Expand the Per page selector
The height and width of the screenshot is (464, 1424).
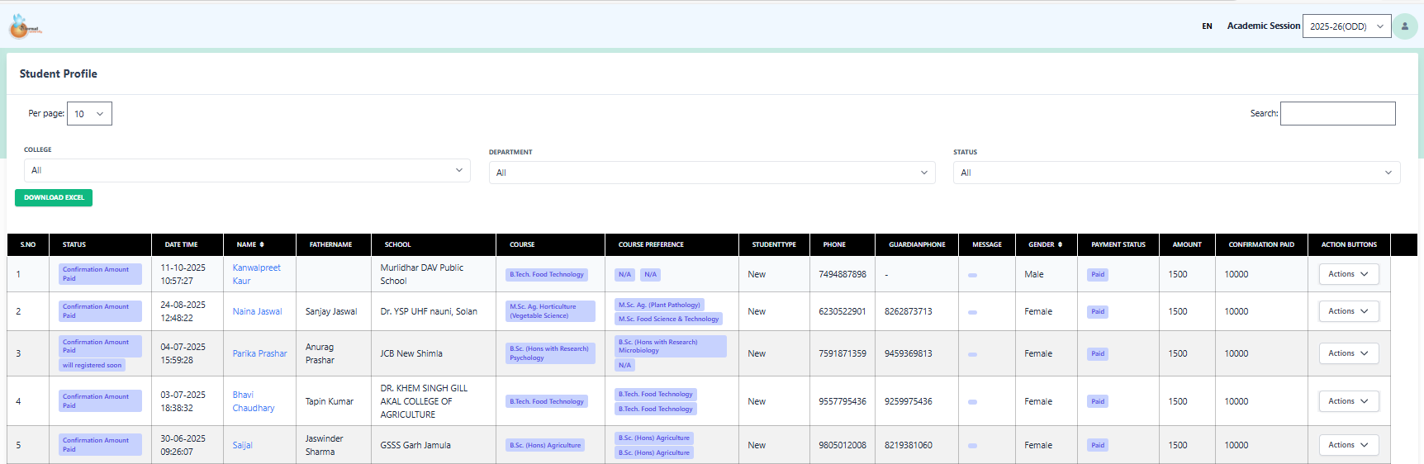pyautogui.click(x=89, y=114)
